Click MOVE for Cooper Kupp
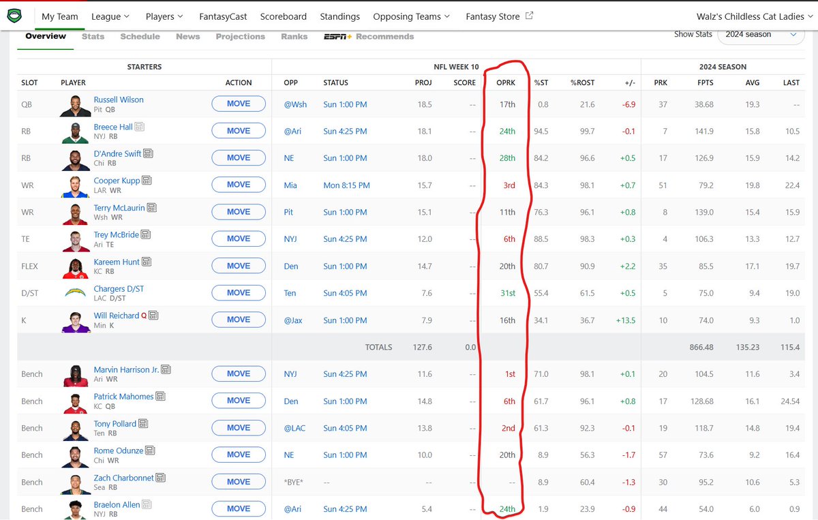The width and height of the screenshot is (818, 520). (x=239, y=185)
